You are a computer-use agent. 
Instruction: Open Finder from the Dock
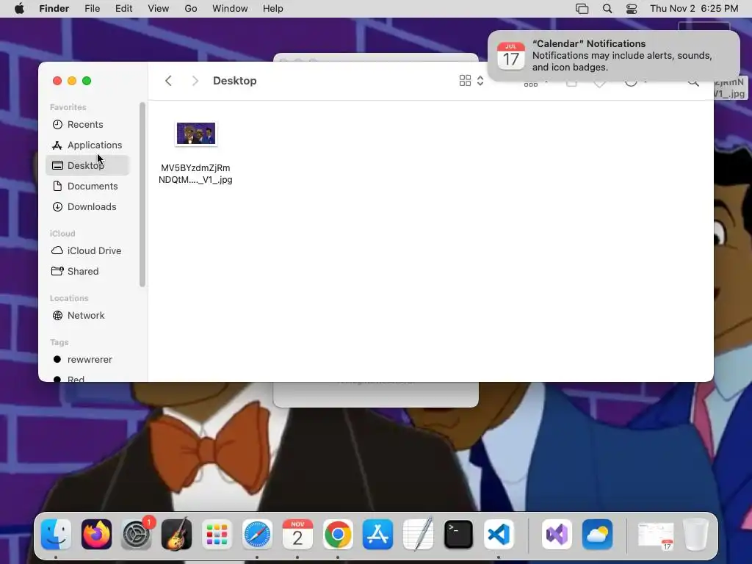[x=56, y=535]
